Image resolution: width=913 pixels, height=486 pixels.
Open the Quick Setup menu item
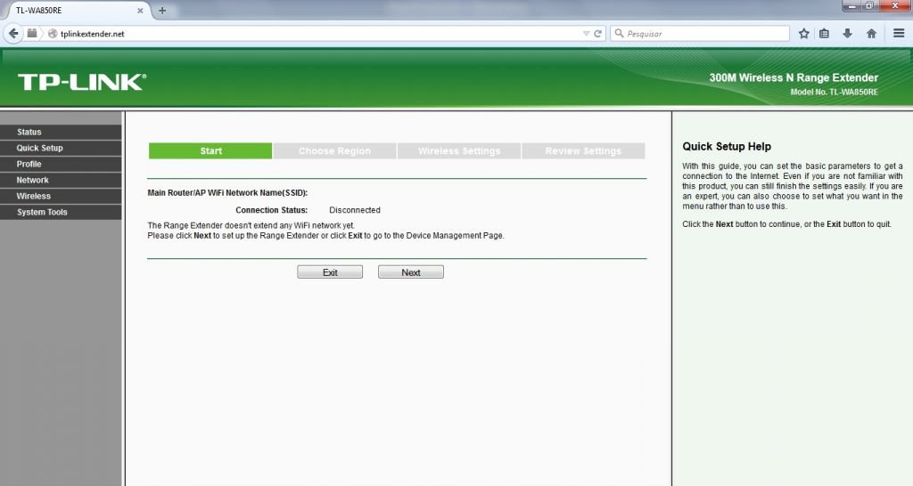pos(61,148)
